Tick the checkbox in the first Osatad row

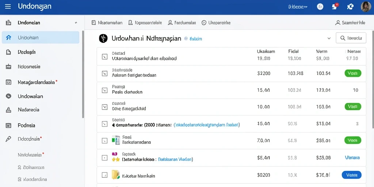click(104, 57)
